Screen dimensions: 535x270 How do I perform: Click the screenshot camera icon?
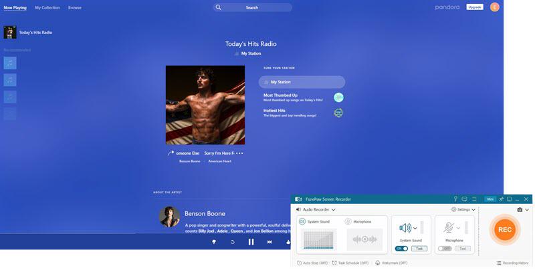[x=520, y=210]
